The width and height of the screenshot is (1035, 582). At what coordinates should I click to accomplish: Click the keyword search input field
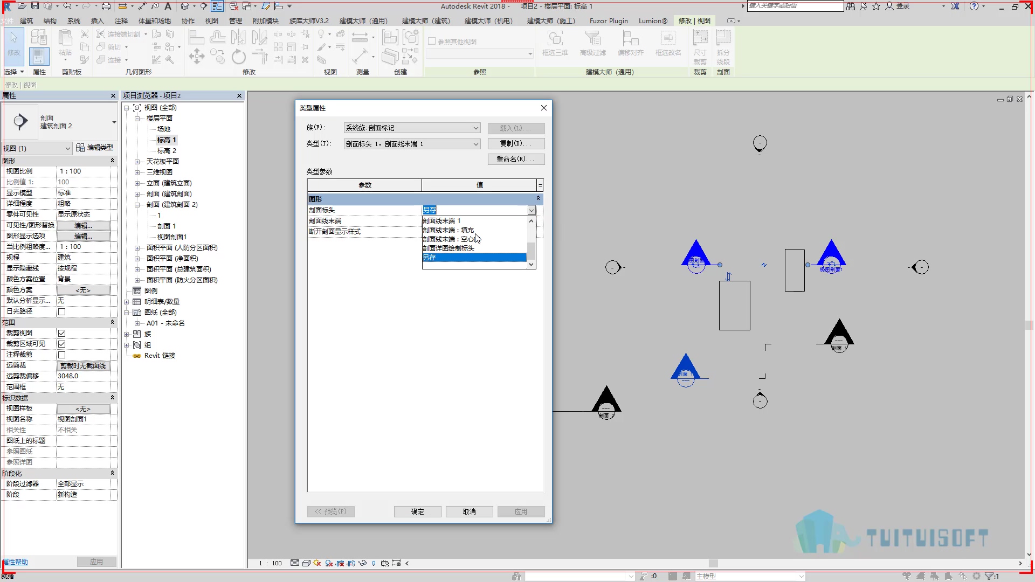(x=796, y=6)
